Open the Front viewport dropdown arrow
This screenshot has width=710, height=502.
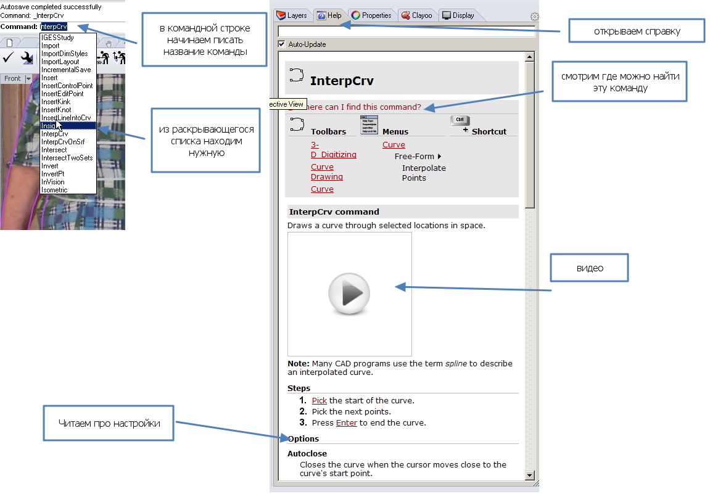[28, 79]
